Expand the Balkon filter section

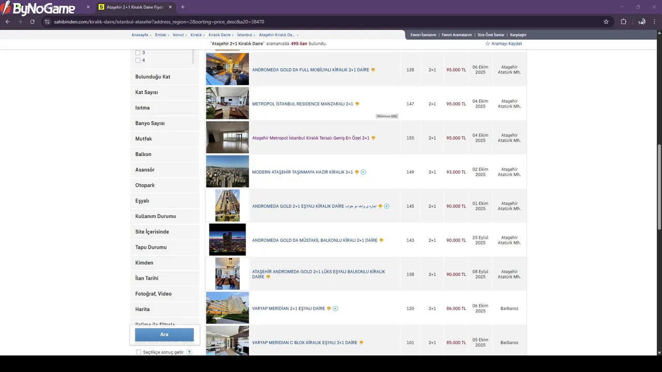[164, 154]
